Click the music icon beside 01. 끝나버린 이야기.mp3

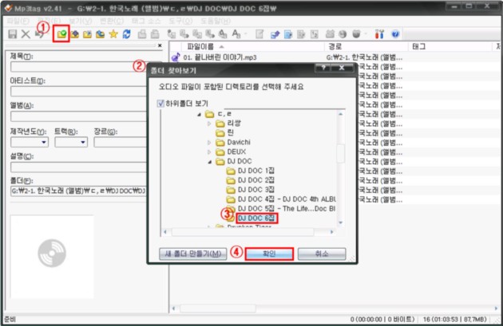pos(176,57)
